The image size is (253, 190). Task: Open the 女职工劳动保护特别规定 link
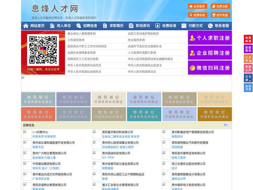[x=143, y=34]
